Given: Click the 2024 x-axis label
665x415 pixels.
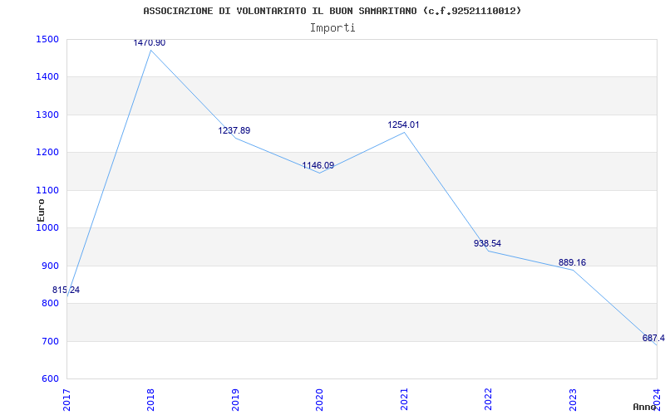Looking at the screenshot, I should [x=657, y=400].
